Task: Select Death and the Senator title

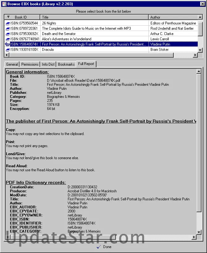Action: [59, 34]
